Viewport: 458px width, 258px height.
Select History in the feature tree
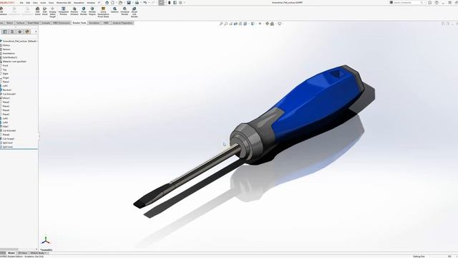pyautogui.click(x=6, y=45)
